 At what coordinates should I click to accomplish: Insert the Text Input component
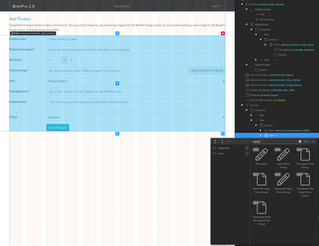(261, 156)
